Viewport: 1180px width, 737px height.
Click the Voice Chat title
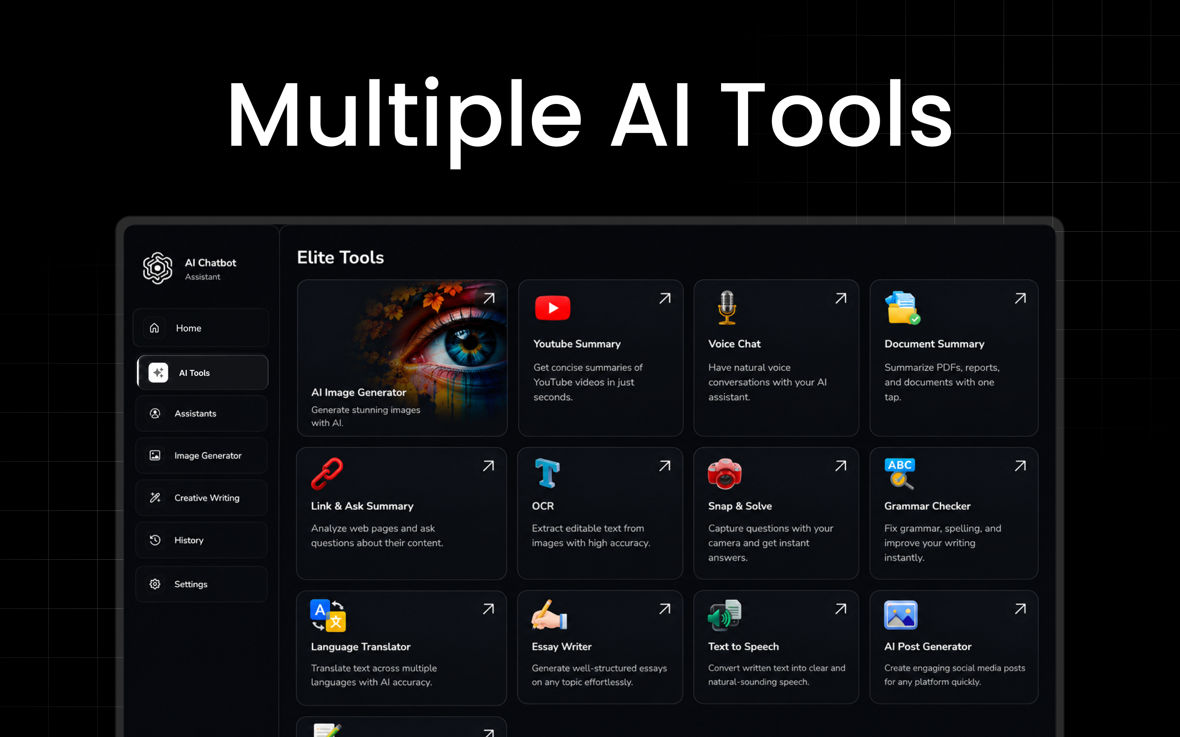point(734,344)
